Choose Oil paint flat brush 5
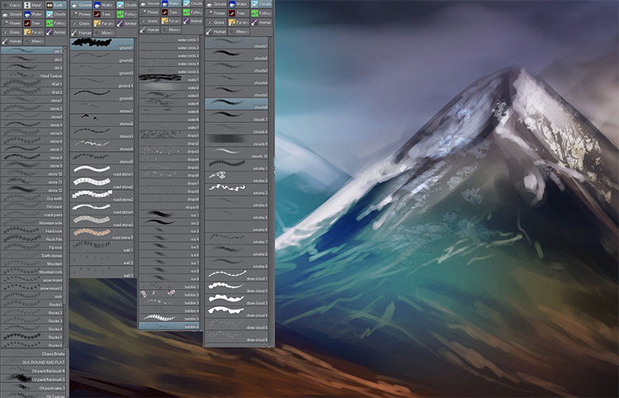 pyautogui.click(x=33, y=379)
